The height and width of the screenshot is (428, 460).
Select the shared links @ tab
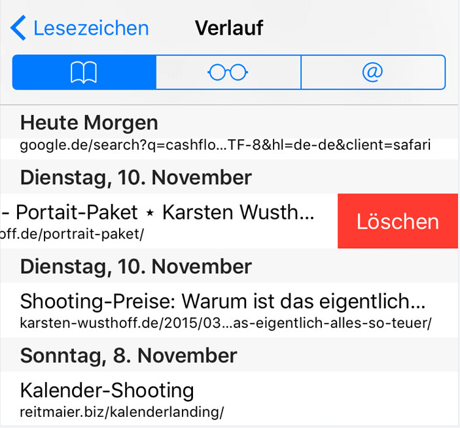point(372,72)
